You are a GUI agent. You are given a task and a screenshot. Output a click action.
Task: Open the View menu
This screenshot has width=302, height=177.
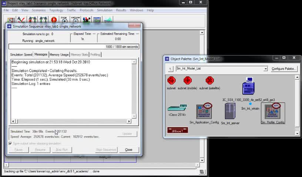click(25, 10)
